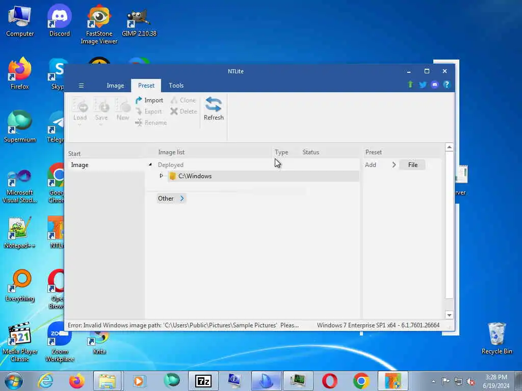This screenshot has height=391, width=522.
Task: Open Chrome from the taskbar
Action: (361, 381)
